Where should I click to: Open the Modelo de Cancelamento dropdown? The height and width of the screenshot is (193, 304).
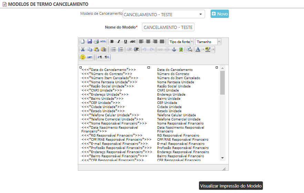coord(164,14)
